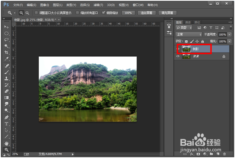Expand collapsed panel dock left double-arrow
Image resolution: width=235 pixels, height=158 pixels.
(172, 18)
